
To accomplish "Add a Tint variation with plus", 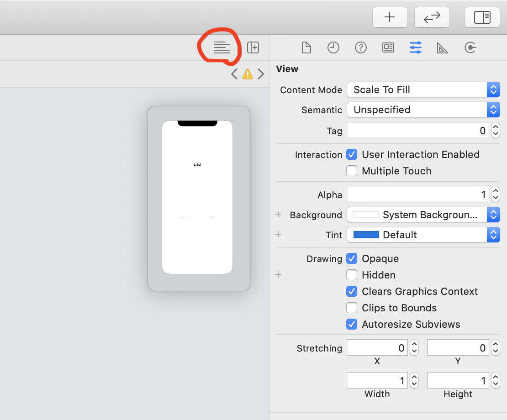I will coord(278,234).
